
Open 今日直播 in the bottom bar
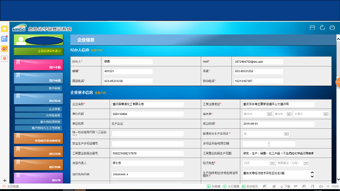[x=230, y=187]
